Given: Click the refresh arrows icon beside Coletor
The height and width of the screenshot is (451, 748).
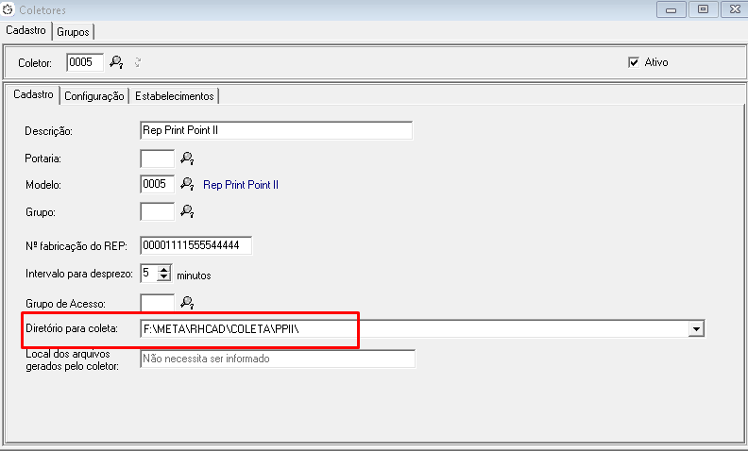Looking at the screenshot, I should [x=138, y=62].
